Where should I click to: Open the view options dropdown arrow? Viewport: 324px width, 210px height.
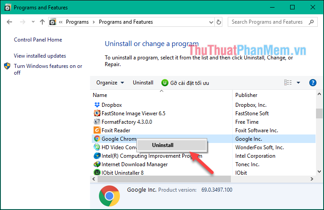coord(298,83)
